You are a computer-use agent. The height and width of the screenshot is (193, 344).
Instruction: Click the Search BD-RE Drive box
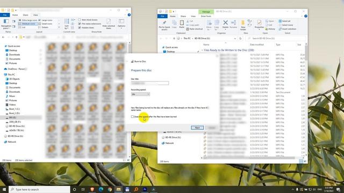(275, 39)
